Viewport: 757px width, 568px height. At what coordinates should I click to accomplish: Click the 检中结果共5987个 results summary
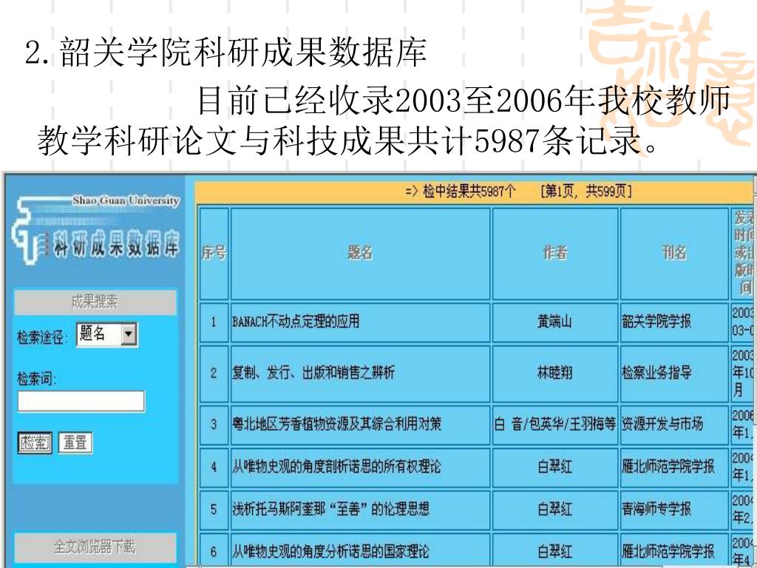tap(461, 192)
